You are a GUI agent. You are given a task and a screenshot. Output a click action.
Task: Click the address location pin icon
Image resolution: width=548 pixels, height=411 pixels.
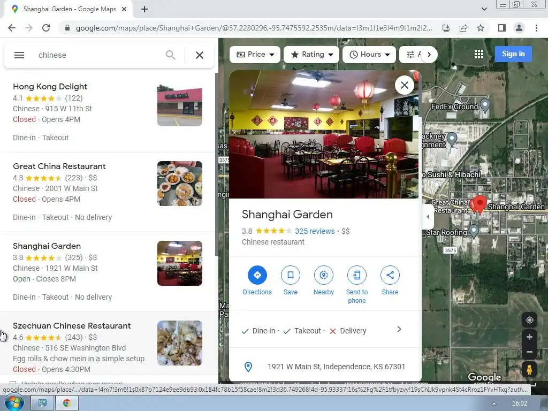pyautogui.click(x=248, y=367)
